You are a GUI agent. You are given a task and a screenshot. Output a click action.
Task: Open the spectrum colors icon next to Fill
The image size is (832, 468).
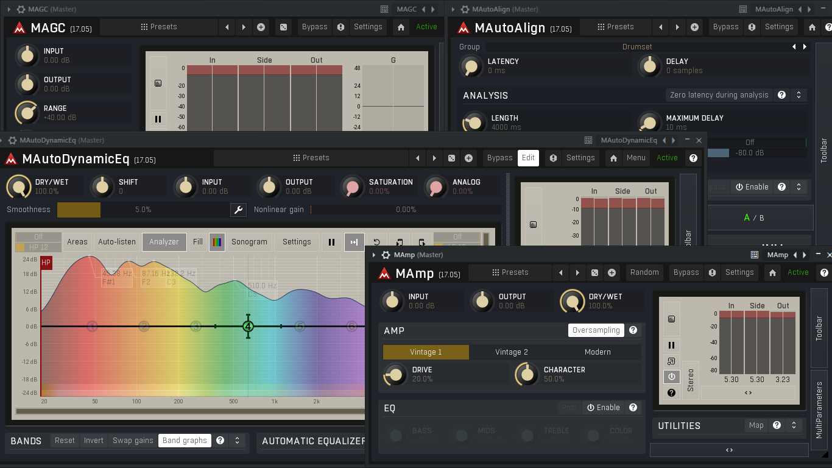pyautogui.click(x=217, y=242)
